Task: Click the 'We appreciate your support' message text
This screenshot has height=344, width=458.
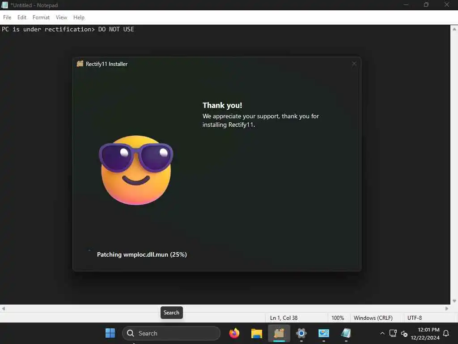Action: [x=261, y=120]
